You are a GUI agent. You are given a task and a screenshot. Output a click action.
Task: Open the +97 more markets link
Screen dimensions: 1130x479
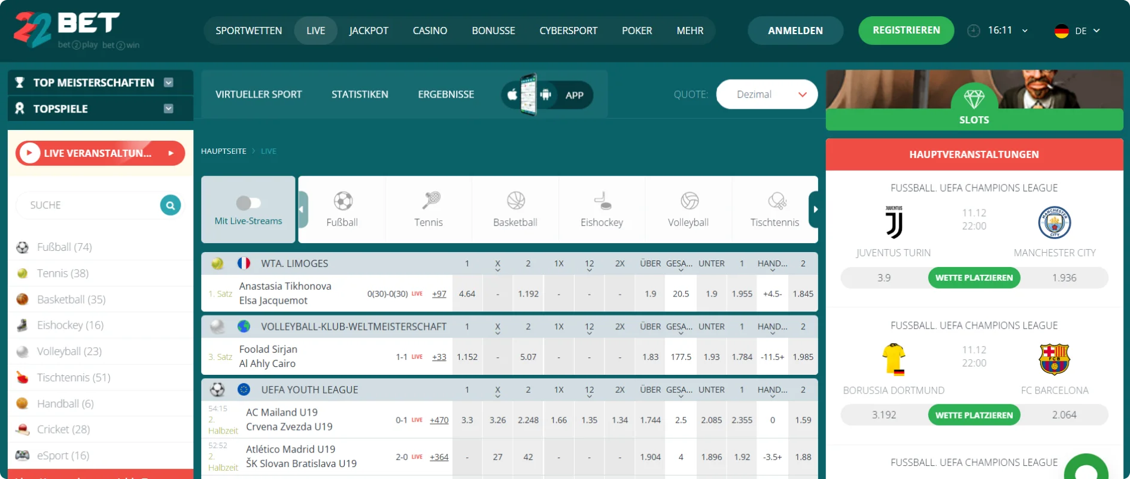pos(439,294)
